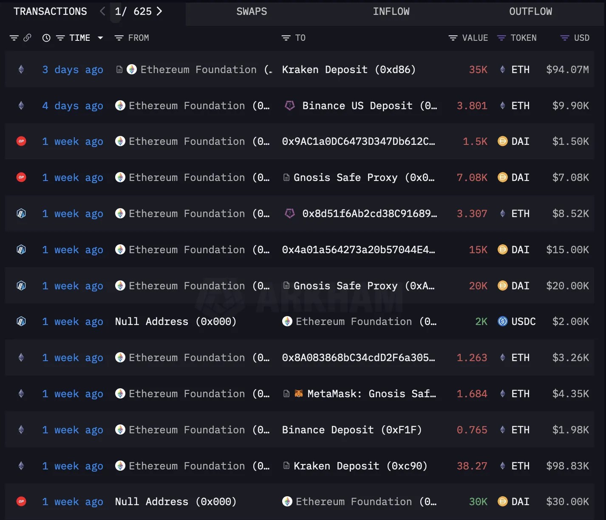Click the transaction link chain icon
The height and width of the screenshot is (520, 606).
(27, 38)
